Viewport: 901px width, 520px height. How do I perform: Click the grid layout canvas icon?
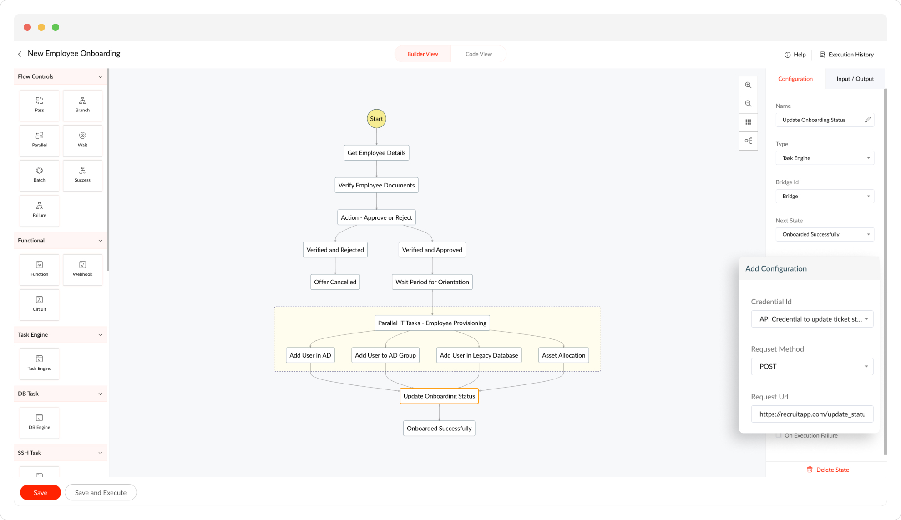point(748,122)
